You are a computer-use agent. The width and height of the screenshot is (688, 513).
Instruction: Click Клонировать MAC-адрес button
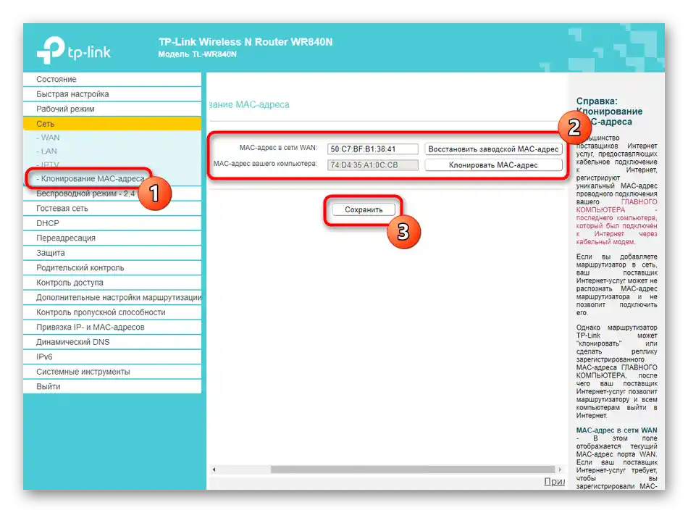tap(493, 165)
